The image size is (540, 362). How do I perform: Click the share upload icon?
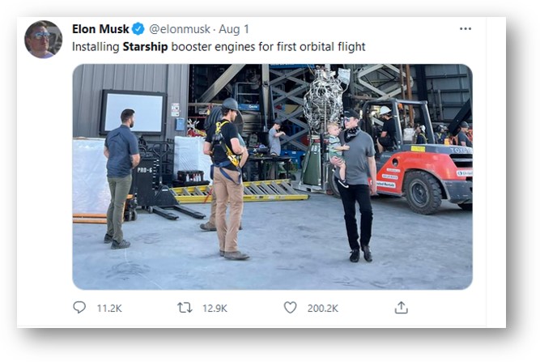click(x=401, y=308)
